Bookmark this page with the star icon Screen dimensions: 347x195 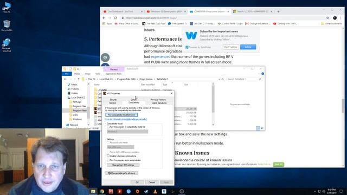click(327, 18)
